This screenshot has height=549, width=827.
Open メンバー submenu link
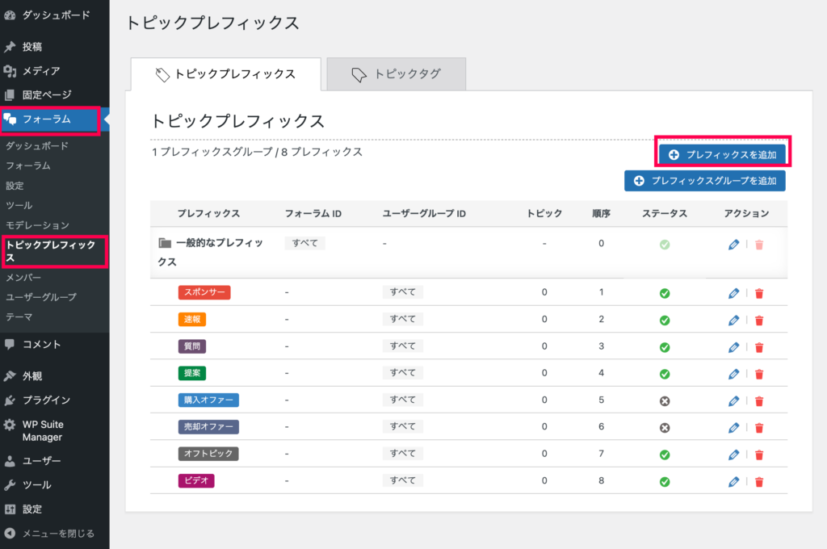(x=23, y=278)
